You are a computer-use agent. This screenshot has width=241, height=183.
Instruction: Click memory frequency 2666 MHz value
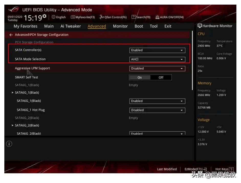pyautogui.click(x=204, y=95)
